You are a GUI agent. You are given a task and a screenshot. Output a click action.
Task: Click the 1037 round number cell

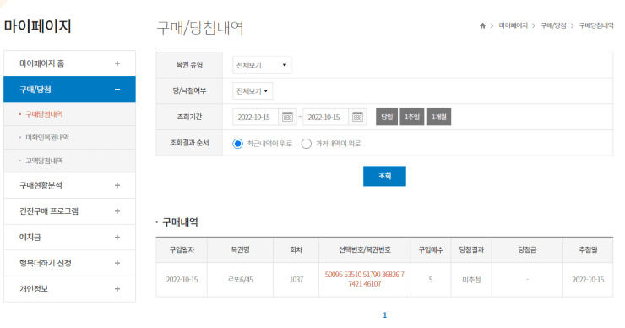pyautogui.click(x=296, y=280)
